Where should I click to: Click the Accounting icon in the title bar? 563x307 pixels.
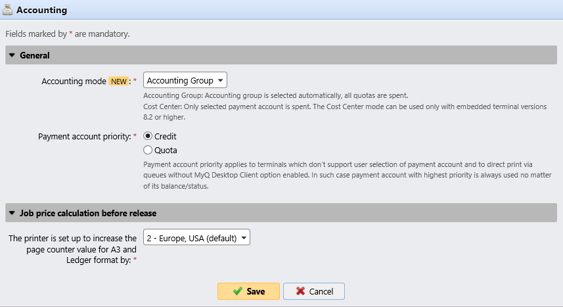click(8, 10)
